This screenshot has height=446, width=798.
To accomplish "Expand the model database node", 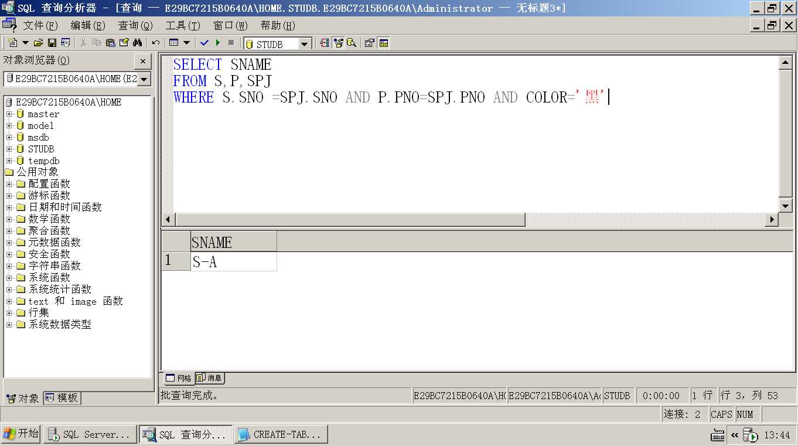I will coord(9,125).
